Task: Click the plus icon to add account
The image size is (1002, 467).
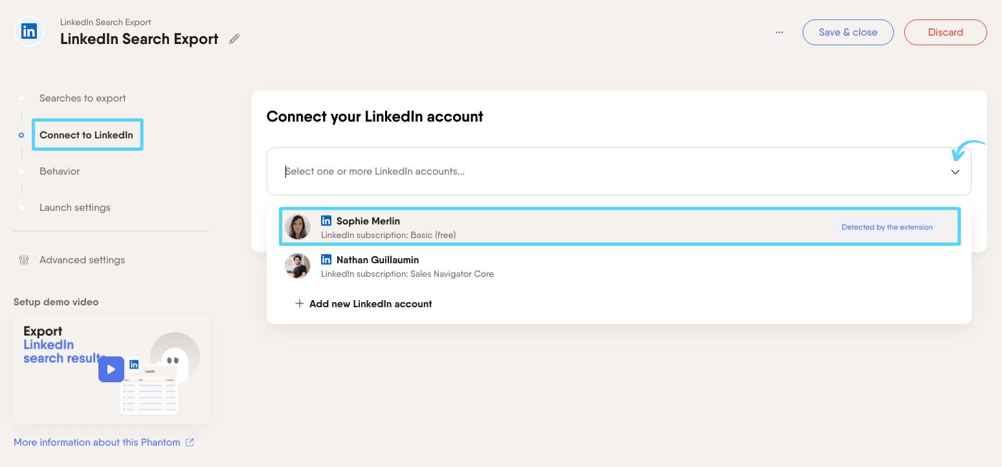Action: (299, 304)
